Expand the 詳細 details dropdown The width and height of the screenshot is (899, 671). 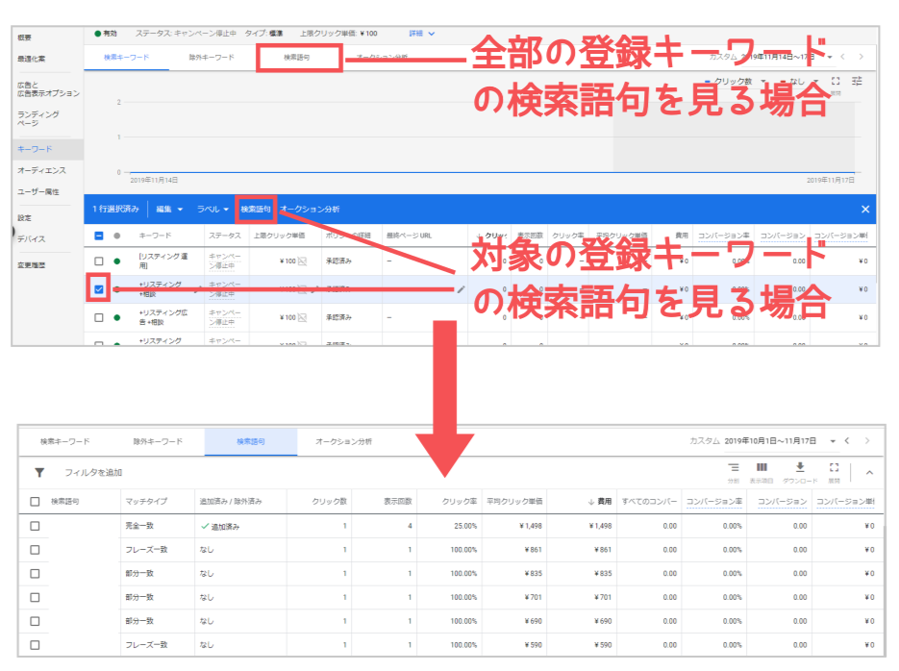click(x=422, y=34)
